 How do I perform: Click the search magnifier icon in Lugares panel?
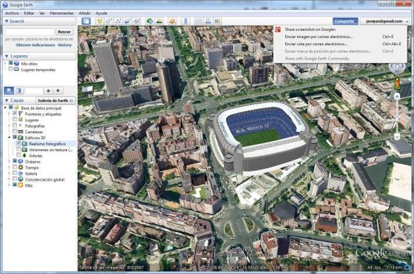click(x=8, y=90)
